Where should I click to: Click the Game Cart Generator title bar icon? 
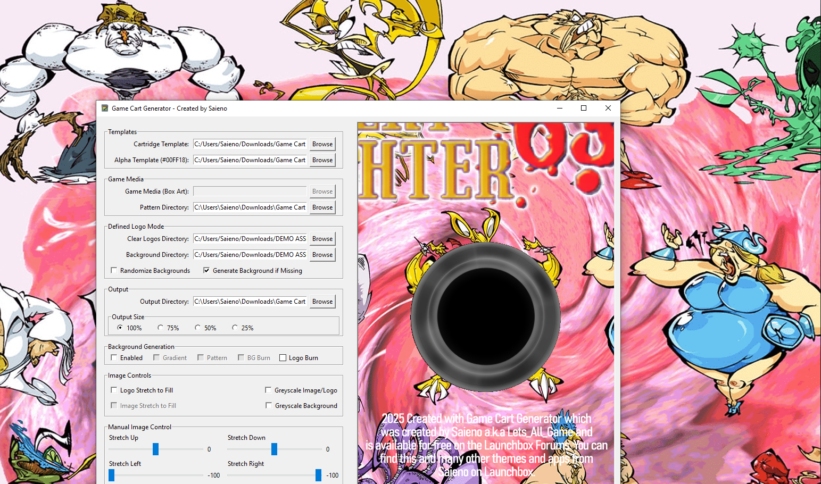click(x=105, y=108)
